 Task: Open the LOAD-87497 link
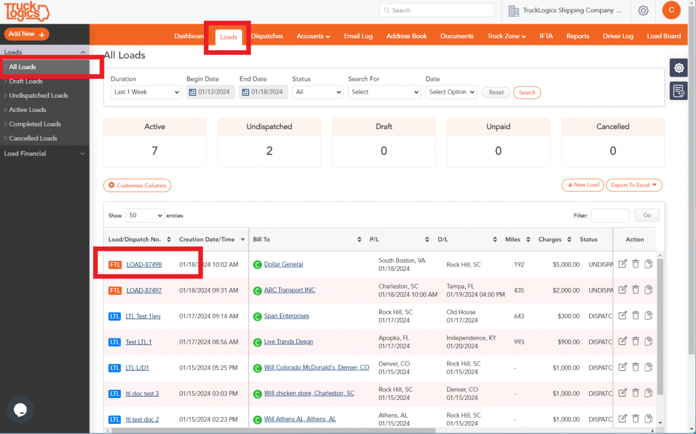pyautogui.click(x=144, y=290)
